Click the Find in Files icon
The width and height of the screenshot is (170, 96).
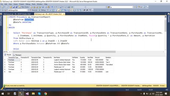coord(108,7)
